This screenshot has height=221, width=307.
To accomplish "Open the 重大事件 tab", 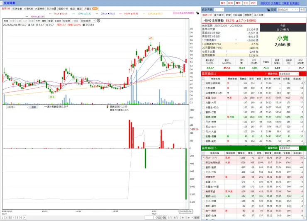I will [x=219, y=15].
